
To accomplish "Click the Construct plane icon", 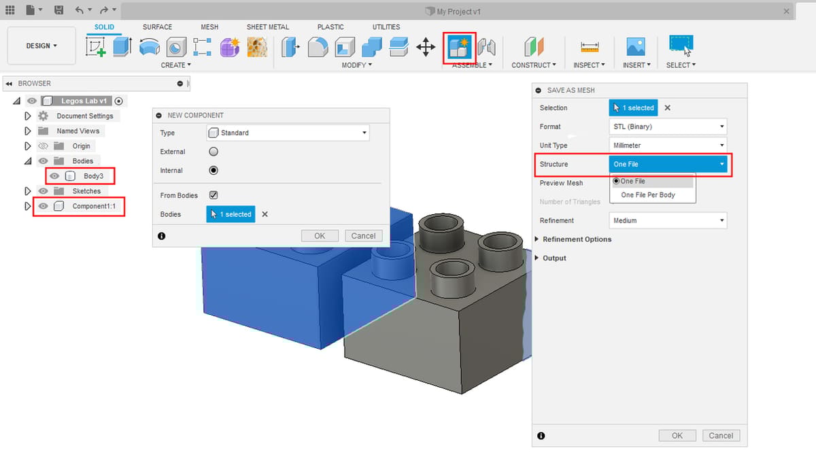I will [x=534, y=47].
